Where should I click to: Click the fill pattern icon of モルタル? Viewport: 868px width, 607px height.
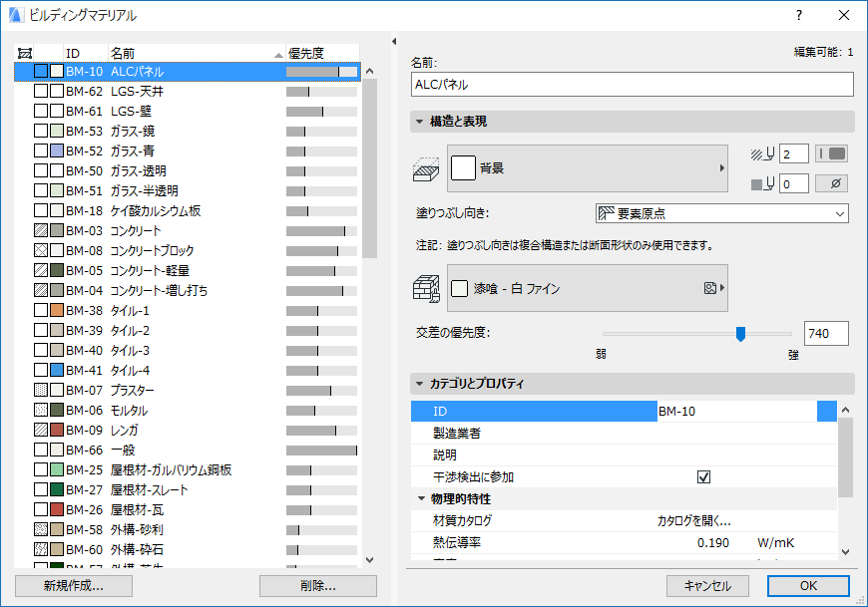click(x=41, y=410)
